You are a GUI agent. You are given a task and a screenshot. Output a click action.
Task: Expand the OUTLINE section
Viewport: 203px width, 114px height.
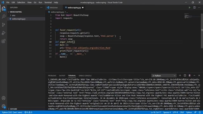[13, 109]
